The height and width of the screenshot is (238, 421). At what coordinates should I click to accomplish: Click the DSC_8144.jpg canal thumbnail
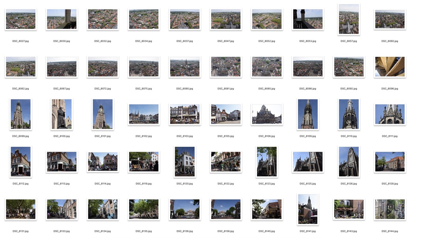(x=390, y=209)
